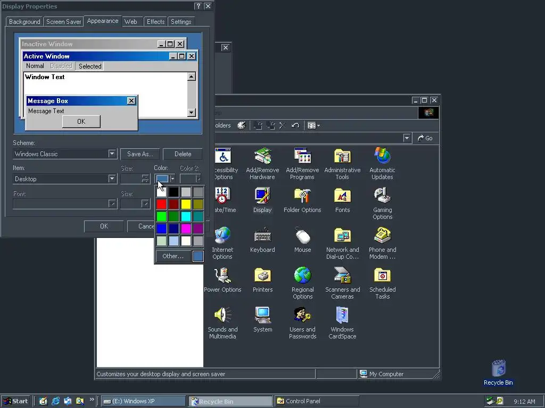Screen dimensions: 545x408
Task: Open Date/Time icon in Control Panel
Action: [x=222, y=200]
